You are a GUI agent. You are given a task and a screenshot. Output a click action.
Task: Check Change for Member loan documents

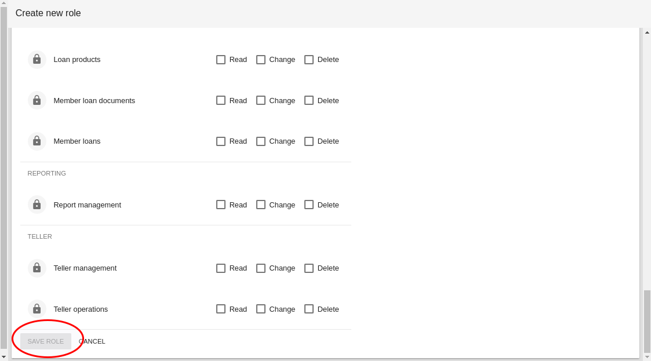pyautogui.click(x=261, y=100)
